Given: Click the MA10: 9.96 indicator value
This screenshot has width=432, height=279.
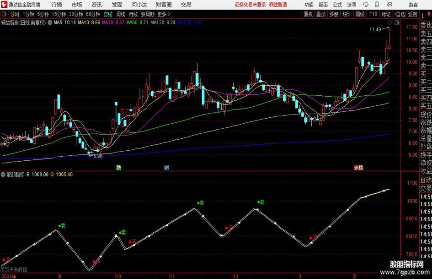Looking at the screenshot, I should 89,22.
